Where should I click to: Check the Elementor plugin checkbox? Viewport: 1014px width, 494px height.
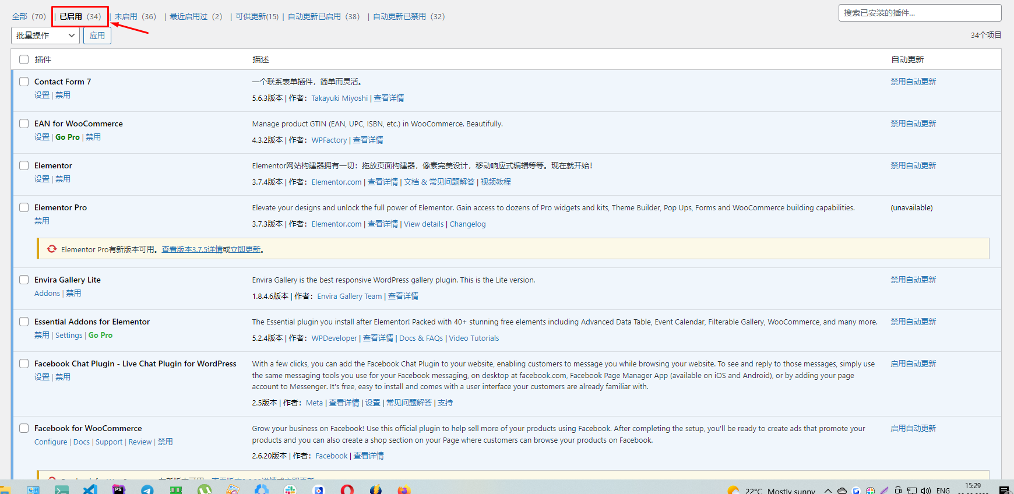point(24,165)
